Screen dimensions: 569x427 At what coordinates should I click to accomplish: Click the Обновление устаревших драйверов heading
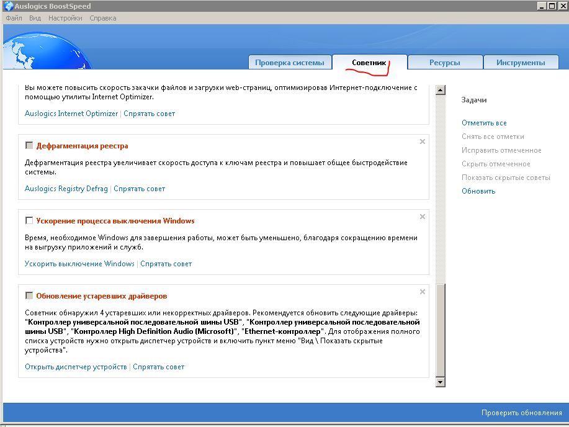tap(102, 296)
